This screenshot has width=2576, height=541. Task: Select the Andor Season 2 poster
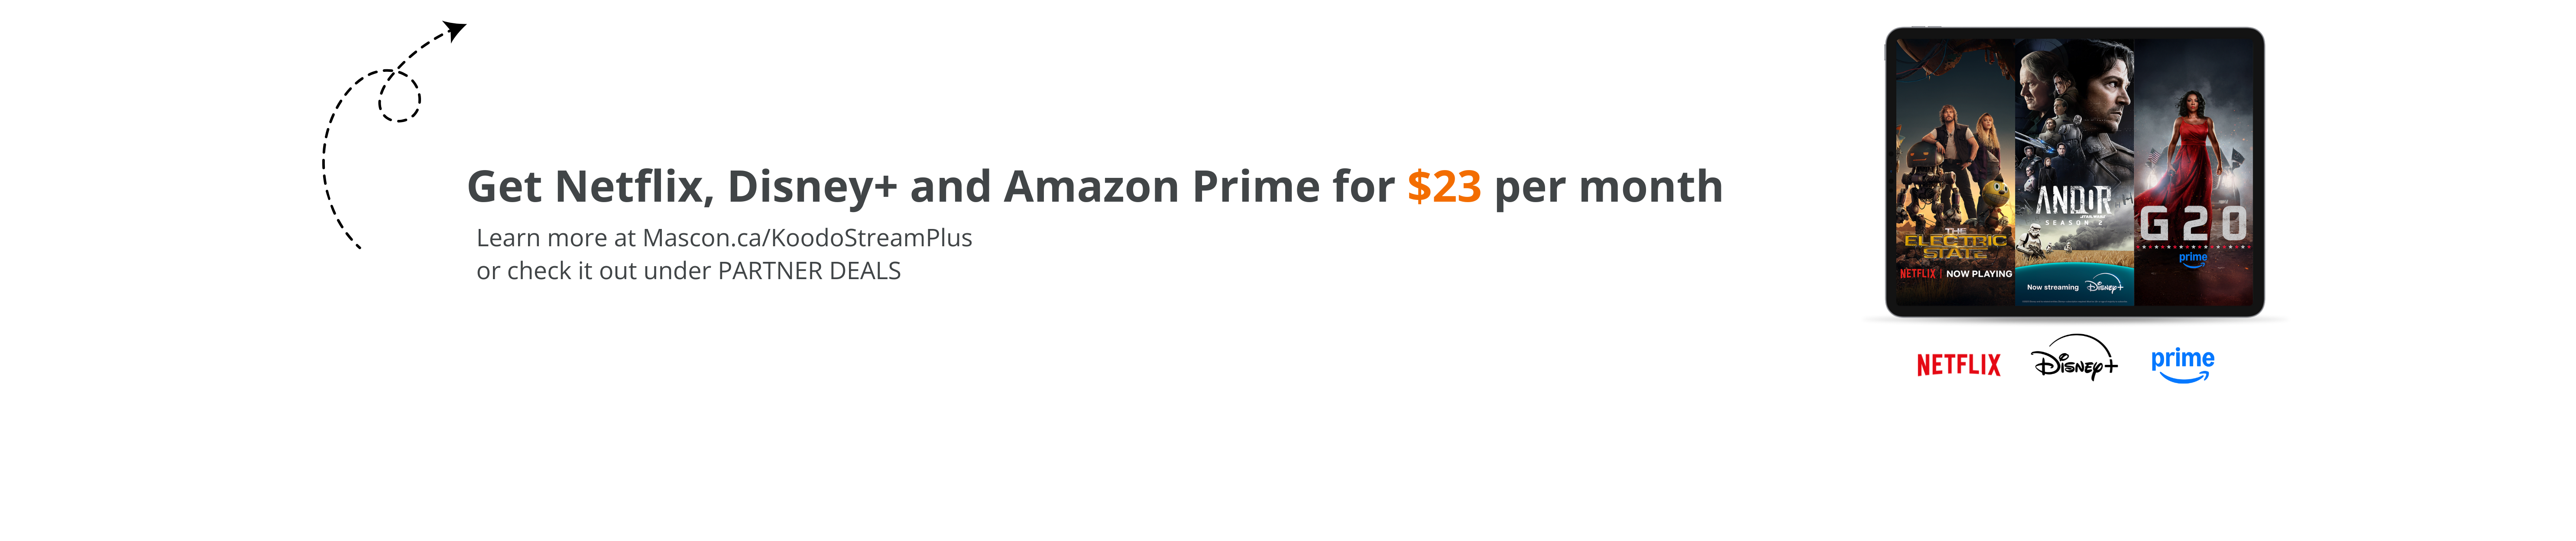click(2074, 171)
